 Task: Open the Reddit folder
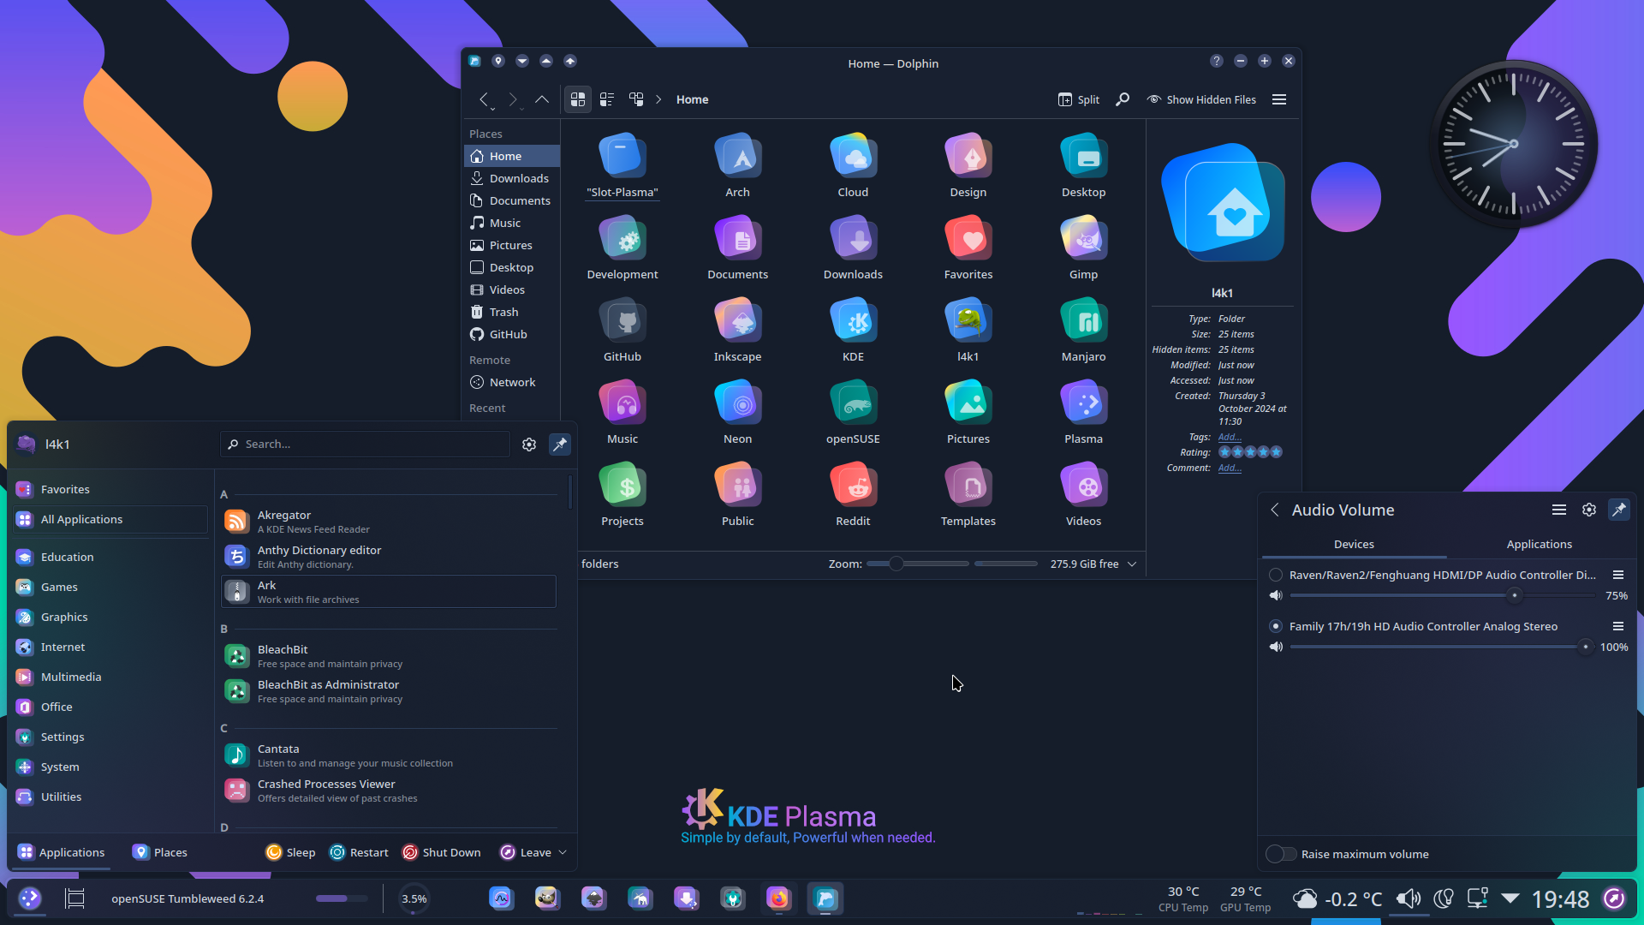click(853, 494)
